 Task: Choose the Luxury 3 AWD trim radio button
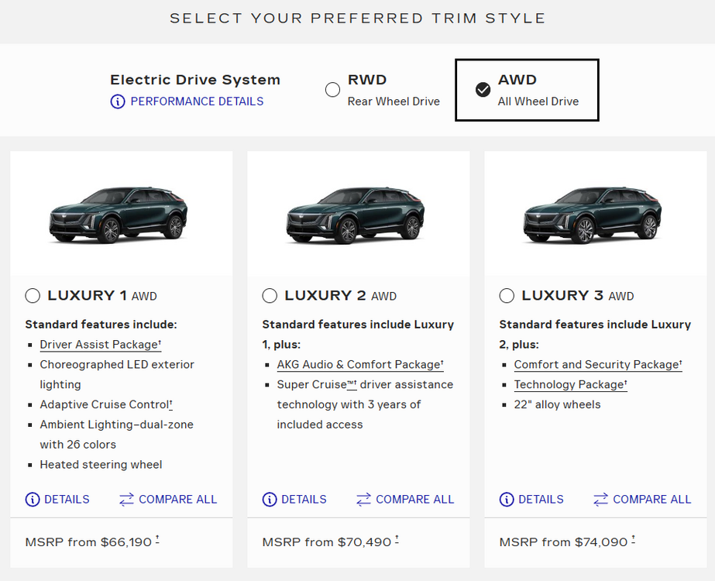507,296
